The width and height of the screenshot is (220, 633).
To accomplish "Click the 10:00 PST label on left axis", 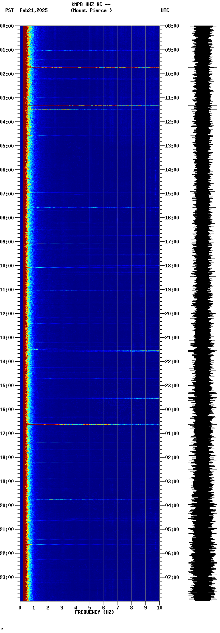I will point(7,266).
